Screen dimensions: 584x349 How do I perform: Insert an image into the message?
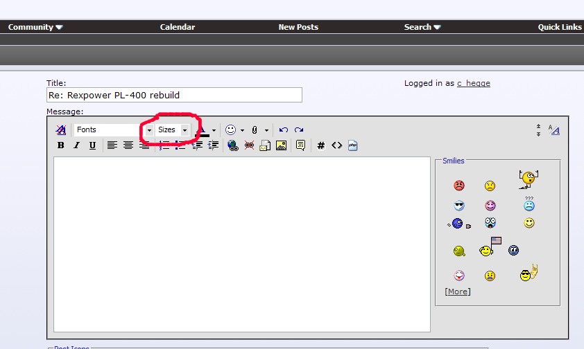click(x=281, y=145)
